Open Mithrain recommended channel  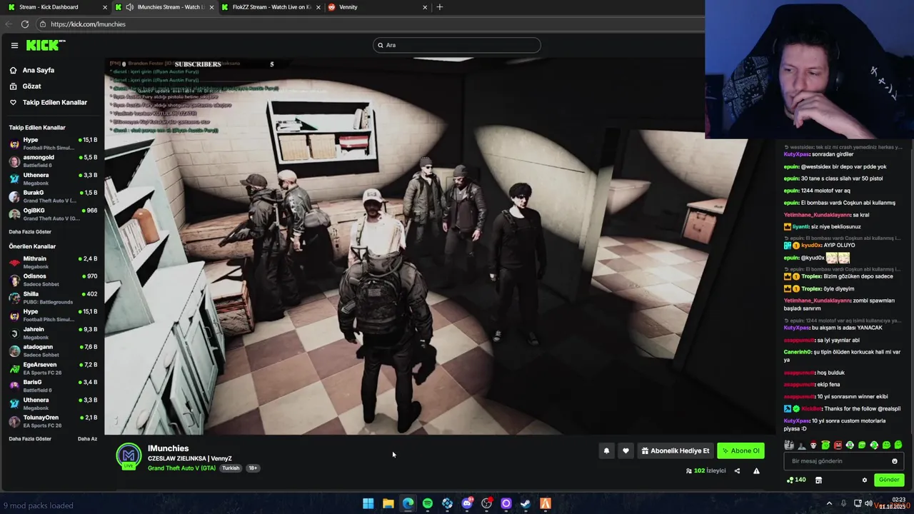click(x=53, y=262)
